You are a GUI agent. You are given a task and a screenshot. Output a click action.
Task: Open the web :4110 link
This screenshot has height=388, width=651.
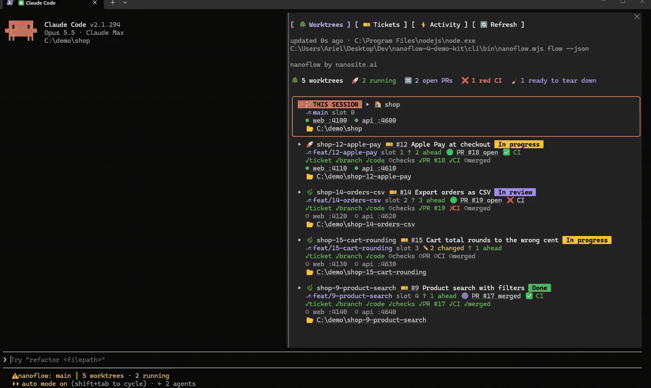click(x=330, y=169)
